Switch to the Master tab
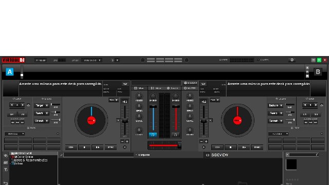The image size is (329, 185). tap(190, 88)
